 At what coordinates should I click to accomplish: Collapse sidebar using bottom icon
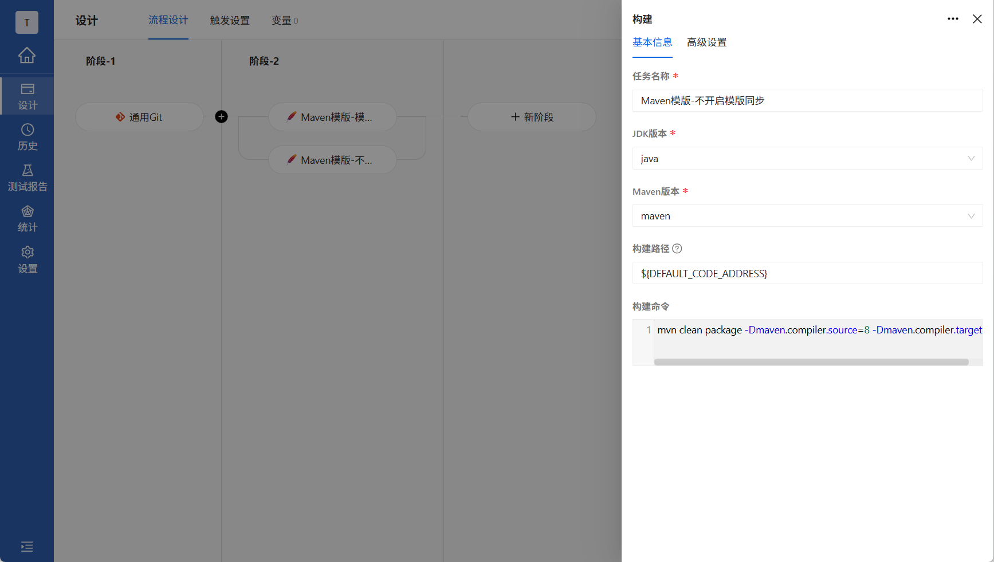point(26,547)
